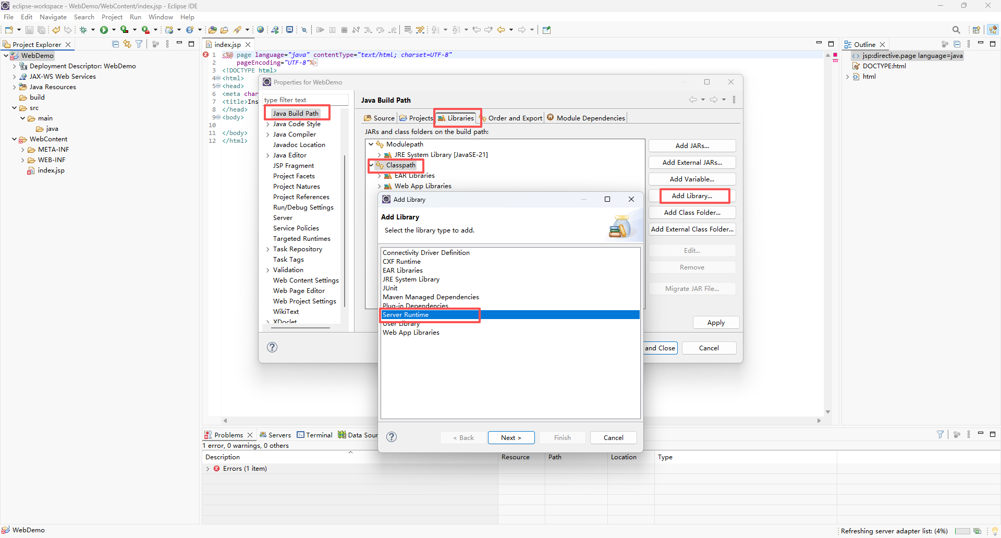Expand the html node in Outline
The image size is (1001, 538).
[848, 77]
